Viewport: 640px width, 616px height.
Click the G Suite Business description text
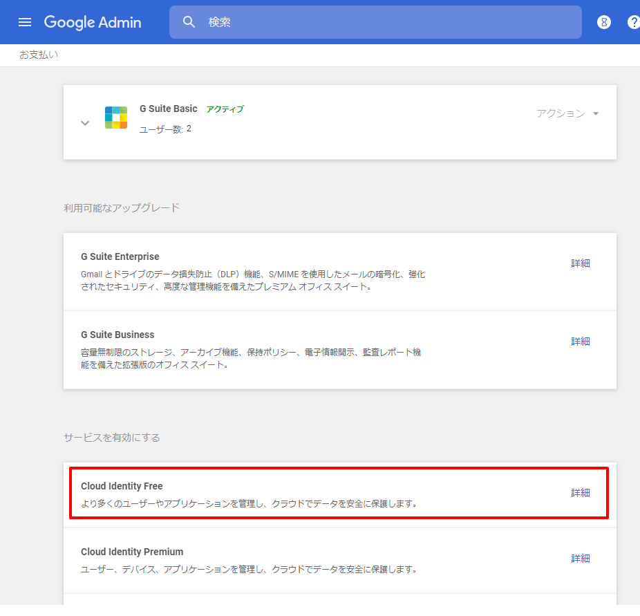(x=251, y=358)
